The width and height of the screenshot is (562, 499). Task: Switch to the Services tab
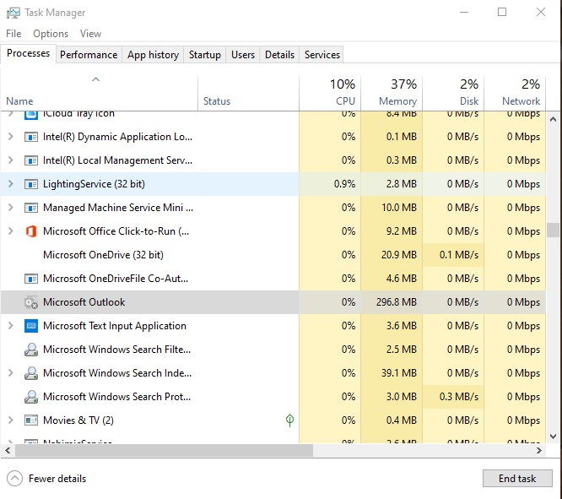(322, 55)
